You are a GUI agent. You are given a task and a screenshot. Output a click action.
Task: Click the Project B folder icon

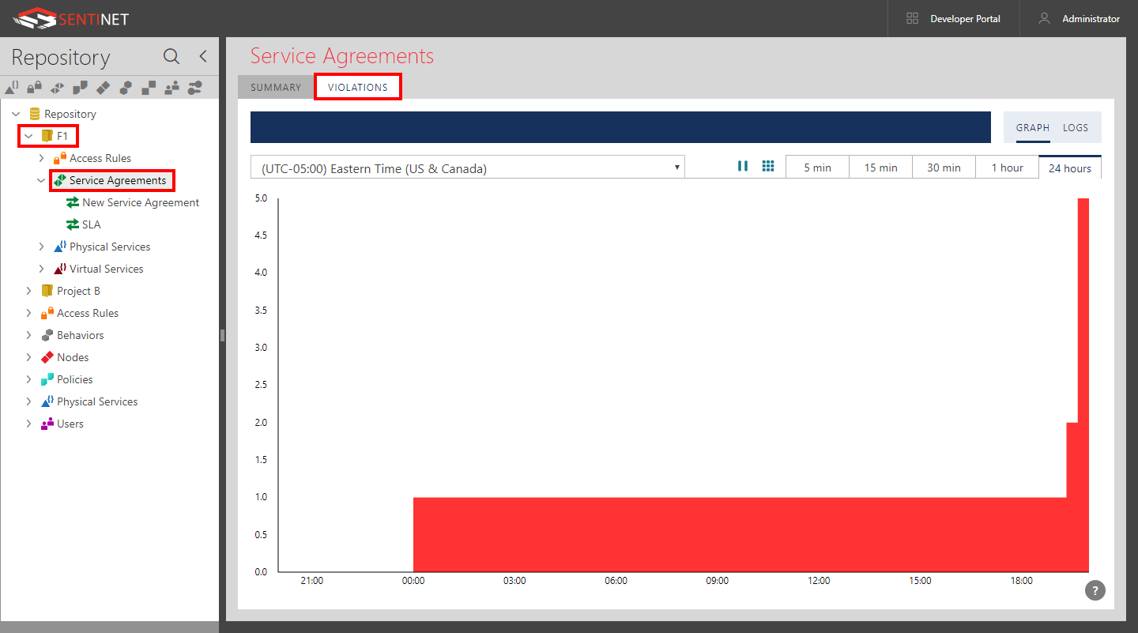[x=47, y=291]
